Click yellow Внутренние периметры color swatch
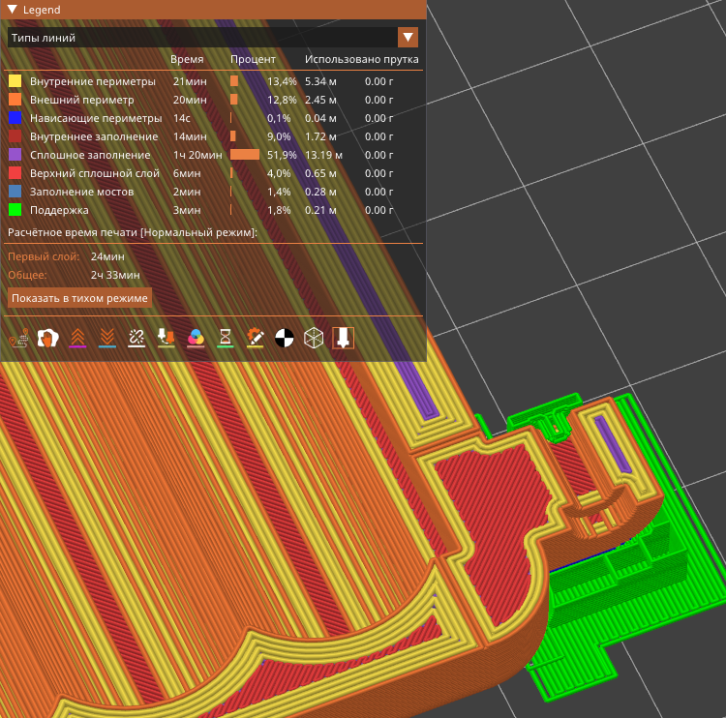This screenshot has width=726, height=718. pyautogui.click(x=15, y=81)
